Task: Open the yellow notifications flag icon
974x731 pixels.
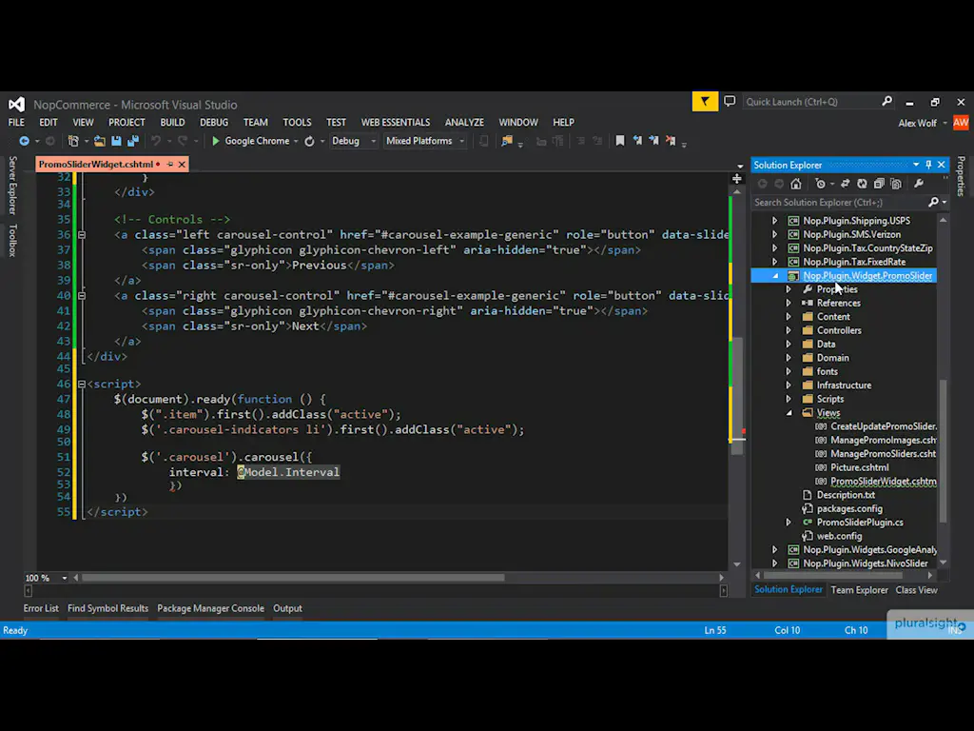Action: pos(705,101)
